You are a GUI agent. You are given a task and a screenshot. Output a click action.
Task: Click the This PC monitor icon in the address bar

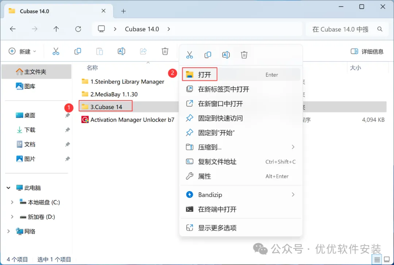coord(101,29)
